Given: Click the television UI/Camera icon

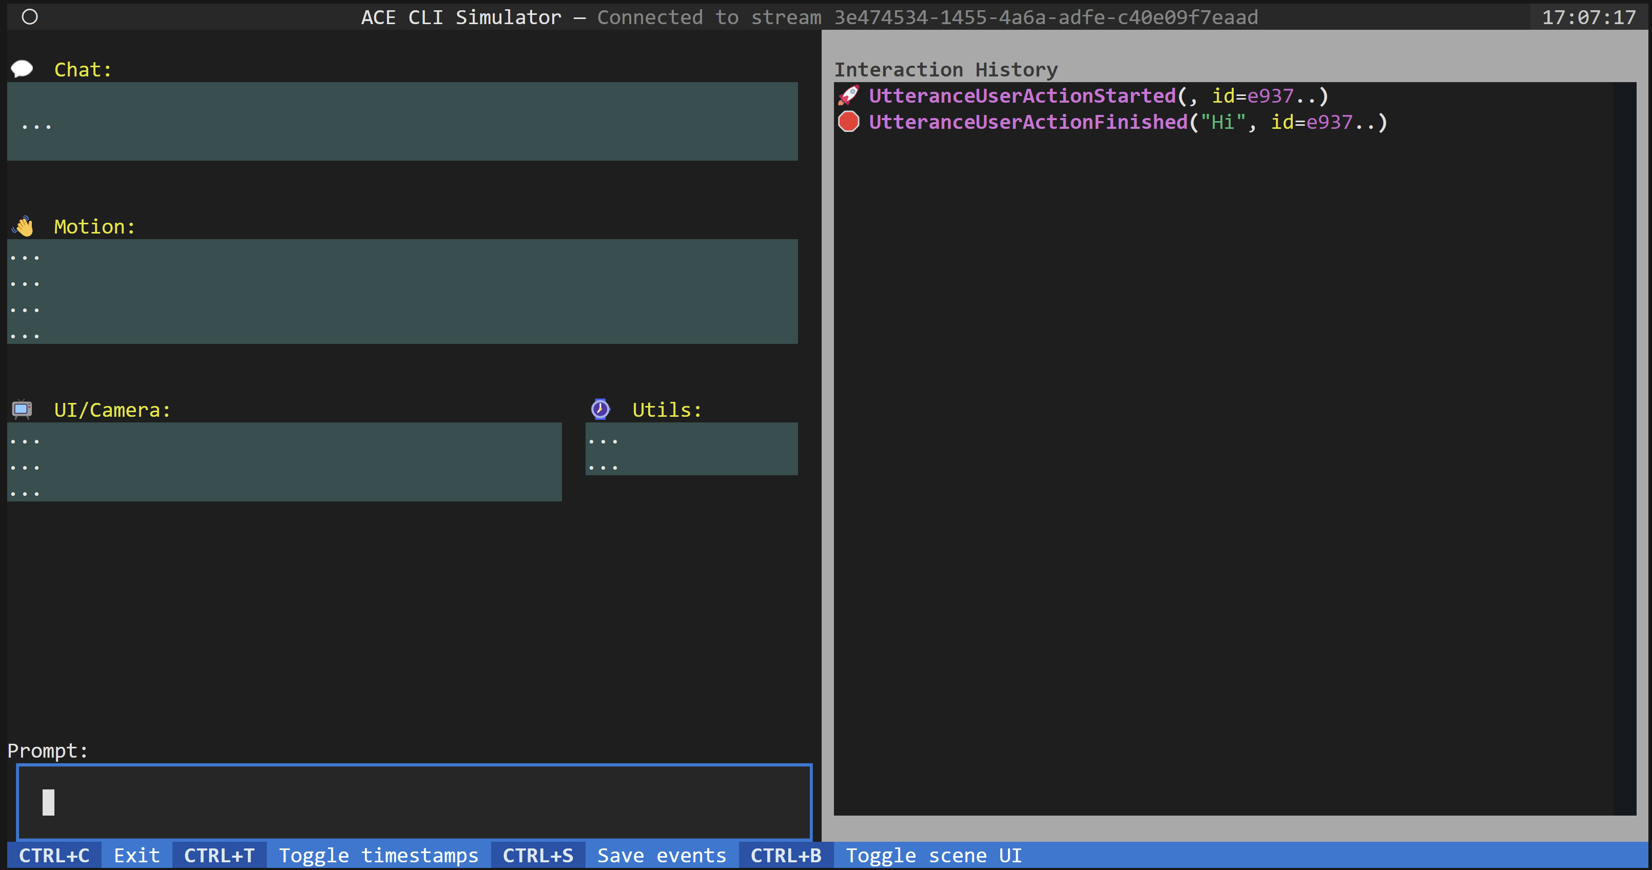Looking at the screenshot, I should (23, 410).
